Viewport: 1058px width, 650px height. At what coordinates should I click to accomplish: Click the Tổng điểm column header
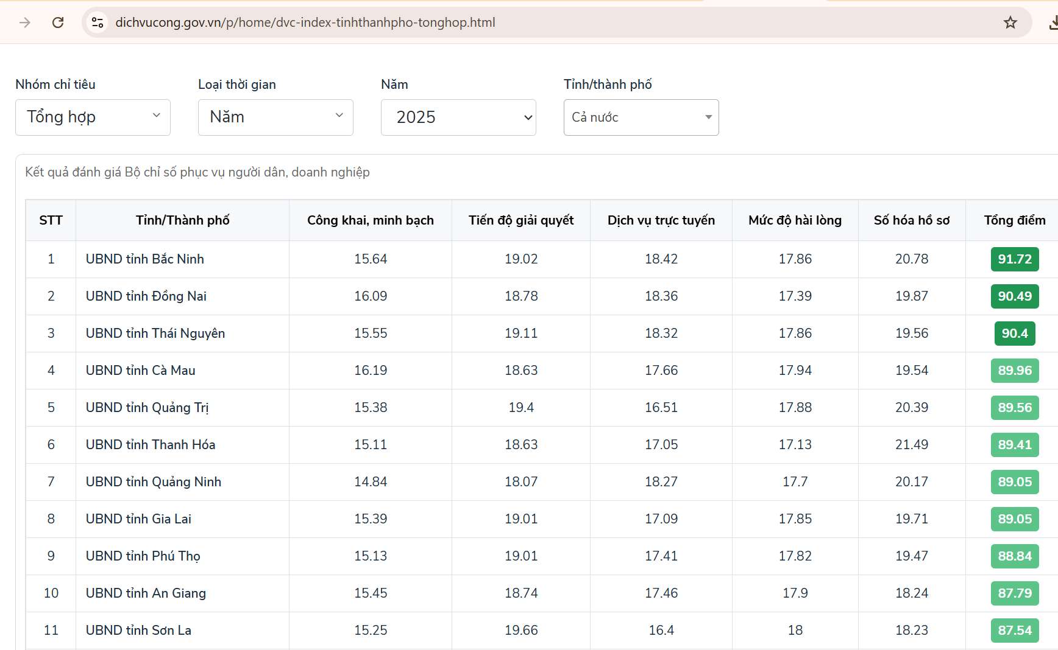1014,220
